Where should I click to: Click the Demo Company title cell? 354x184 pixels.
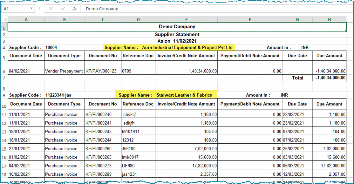point(177,27)
